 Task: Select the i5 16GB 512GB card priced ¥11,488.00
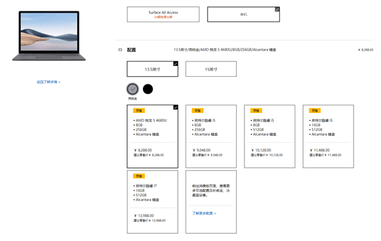click(x=328, y=136)
